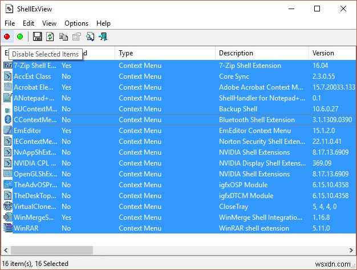Viewport: 357px width, 270px height.
Task: Sort by the Version column header
Action: coord(332,53)
